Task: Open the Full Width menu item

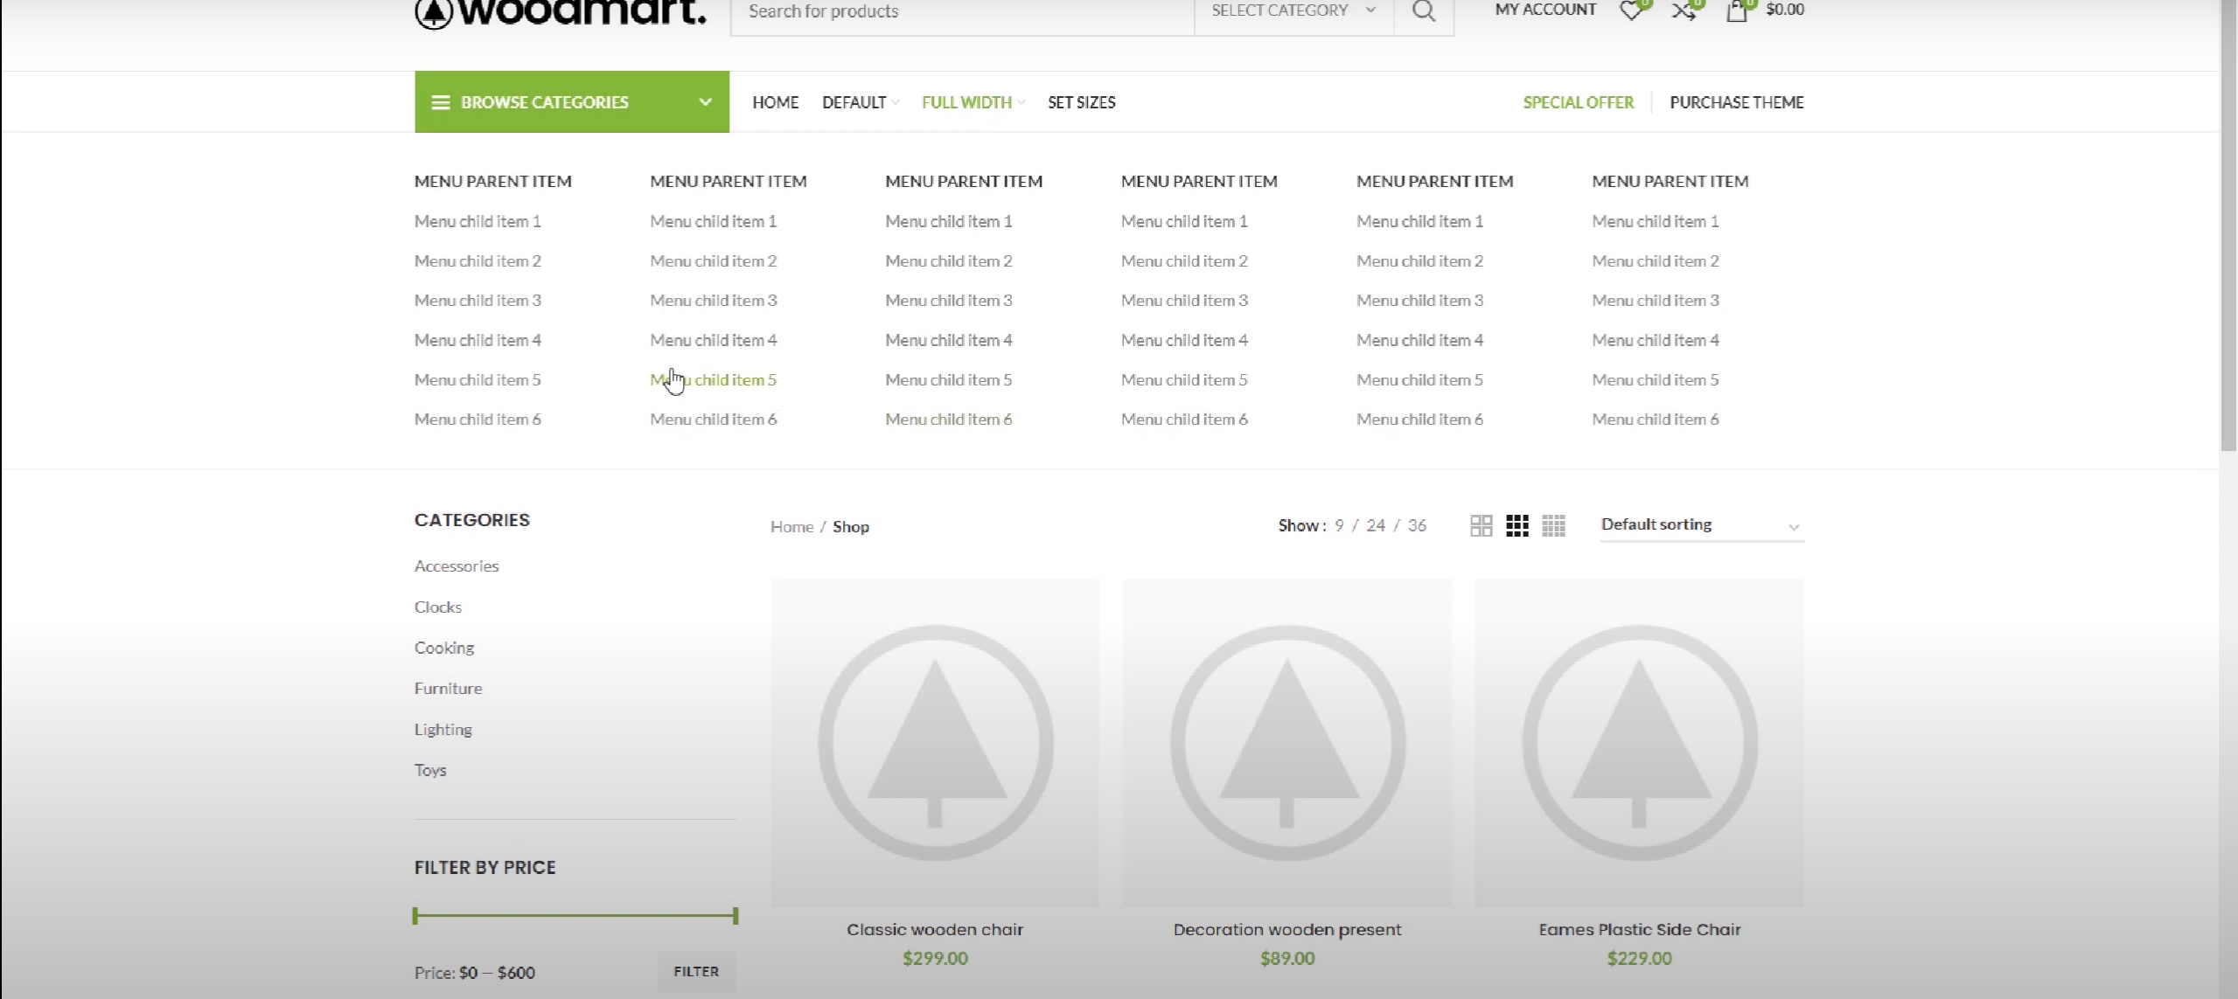Action: (x=966, y=102)
